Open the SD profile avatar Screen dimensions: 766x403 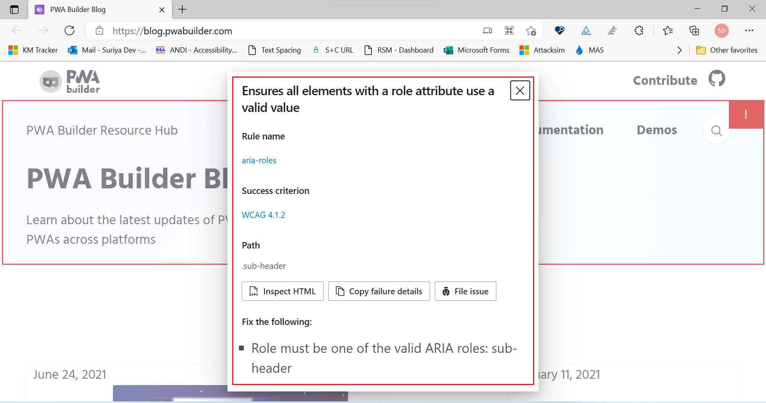721,31
